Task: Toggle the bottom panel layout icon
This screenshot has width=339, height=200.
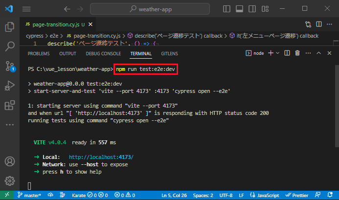Action: tap(239, 9)
